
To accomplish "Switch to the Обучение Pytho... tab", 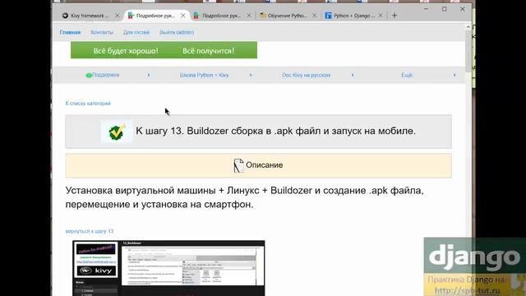I will pyautogui.click(x=287, y=16).
